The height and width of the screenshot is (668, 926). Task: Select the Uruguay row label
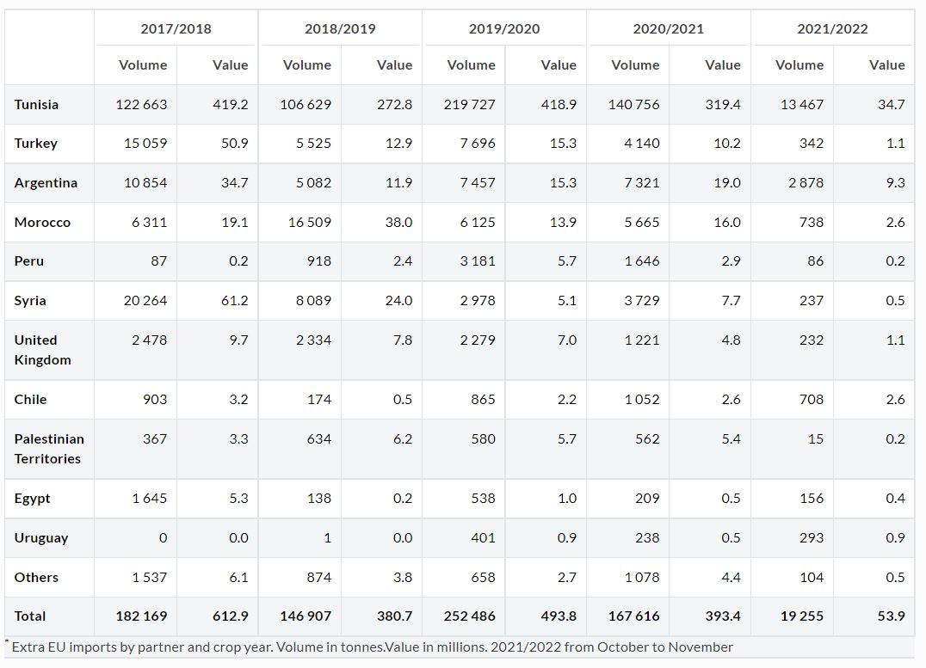point(41,537)
